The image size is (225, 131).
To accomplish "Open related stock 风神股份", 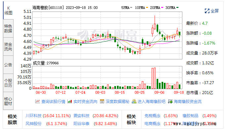I will [x=34, y=123].
